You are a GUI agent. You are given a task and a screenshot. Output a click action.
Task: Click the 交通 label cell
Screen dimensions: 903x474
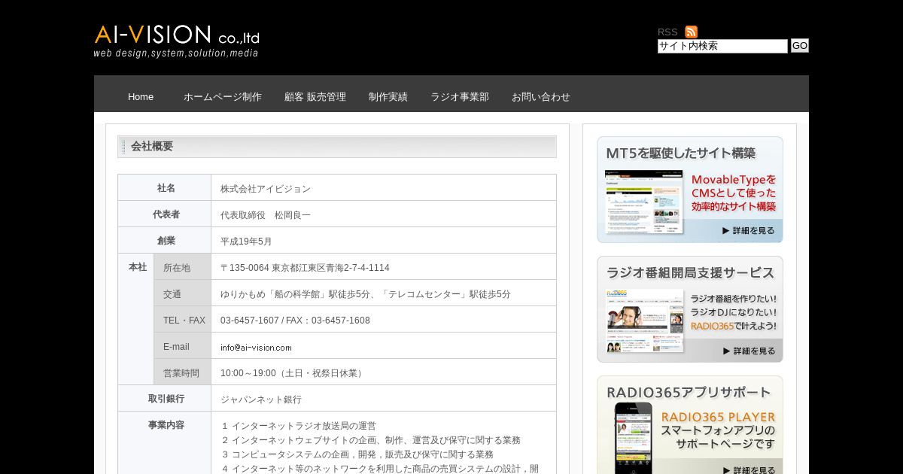click(x=183, y=293)
